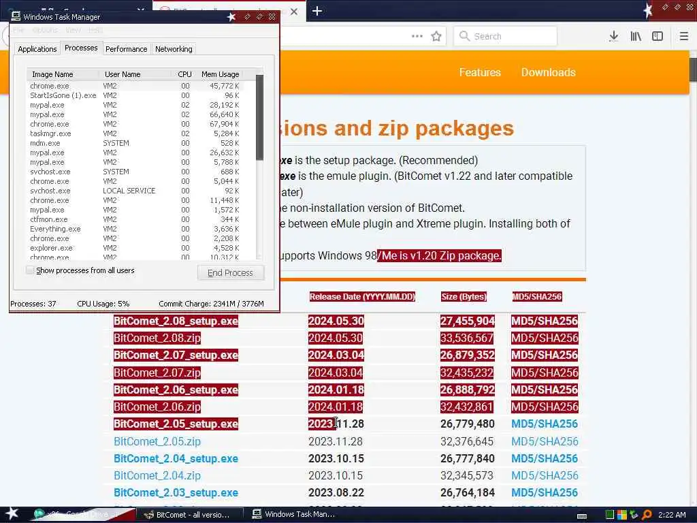Close the BitComet browser tab
The image size is (697, 523).
(294, 12)
